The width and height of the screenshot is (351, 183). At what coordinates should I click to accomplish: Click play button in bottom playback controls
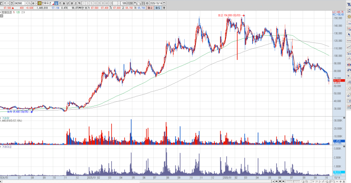pyautogui.click(x=273, y=182)
